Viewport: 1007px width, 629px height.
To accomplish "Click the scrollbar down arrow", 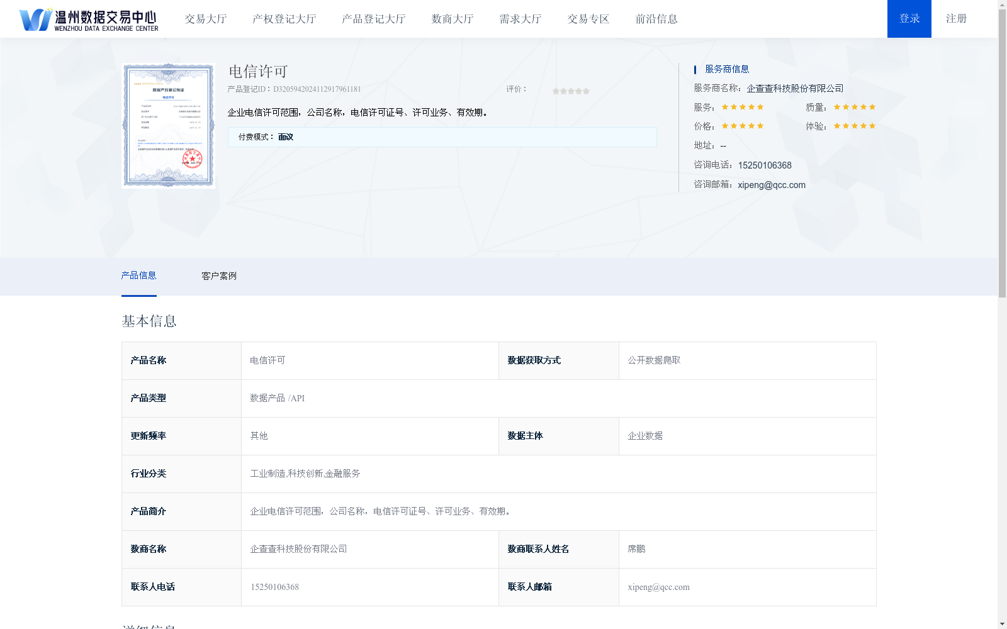I will (x=1003, y=625).
